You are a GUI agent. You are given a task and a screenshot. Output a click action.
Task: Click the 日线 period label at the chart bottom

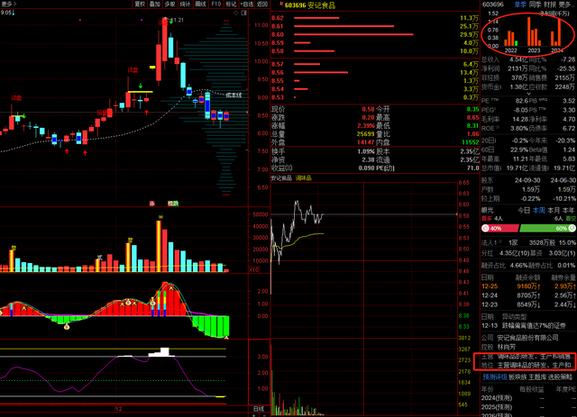coord(259,409)
